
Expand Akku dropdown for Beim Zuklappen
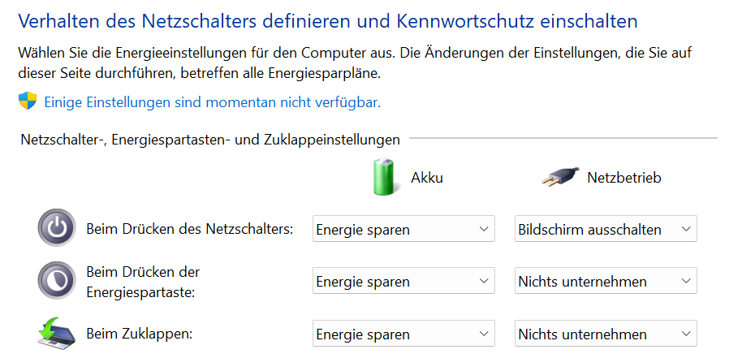point(403,334)
